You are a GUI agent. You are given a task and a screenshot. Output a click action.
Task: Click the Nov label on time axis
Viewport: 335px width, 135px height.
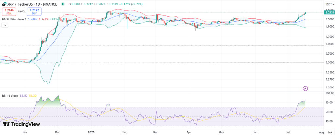(x=25, y=132)
